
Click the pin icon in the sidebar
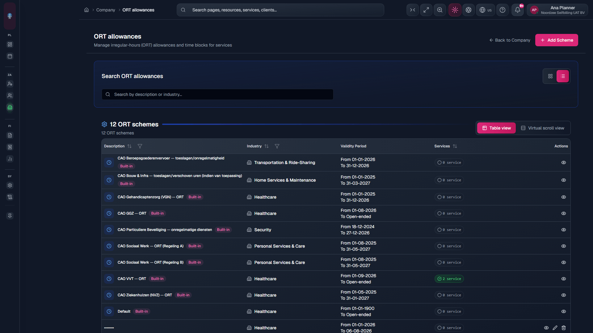tap(10, 216)
